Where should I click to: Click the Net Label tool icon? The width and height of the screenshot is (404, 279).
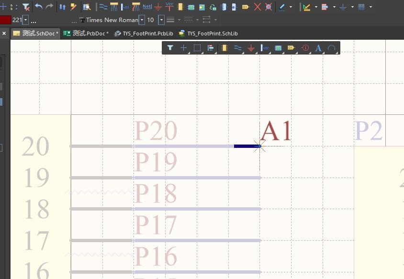click(147, 7)
